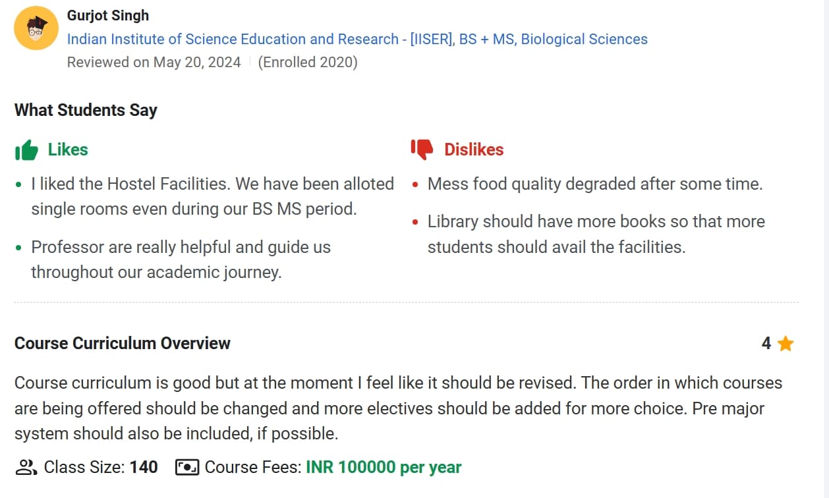Click the helpful Professor like comment
The image size is (829, 498).
[x=181, y=260]
